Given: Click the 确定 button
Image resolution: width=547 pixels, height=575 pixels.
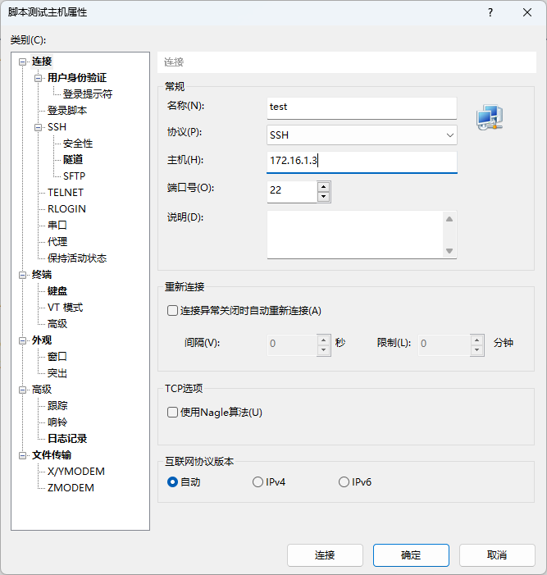Looking at the screenshot, I should 411,555.
